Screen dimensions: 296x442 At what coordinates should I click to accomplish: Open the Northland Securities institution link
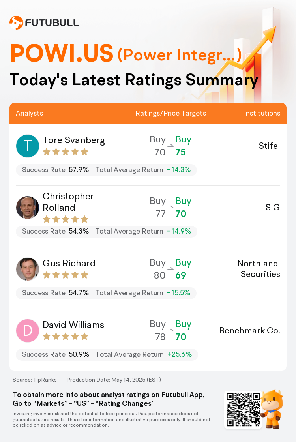[x=259, y=269]
